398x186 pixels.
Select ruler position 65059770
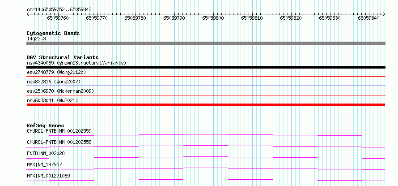coord(97,18)
